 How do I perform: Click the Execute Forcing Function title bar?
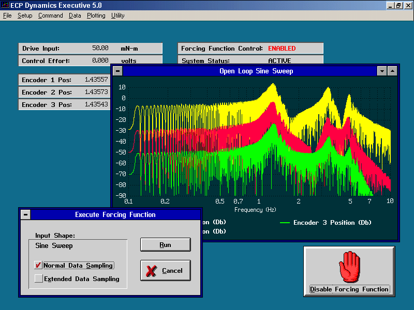[115, 214]
